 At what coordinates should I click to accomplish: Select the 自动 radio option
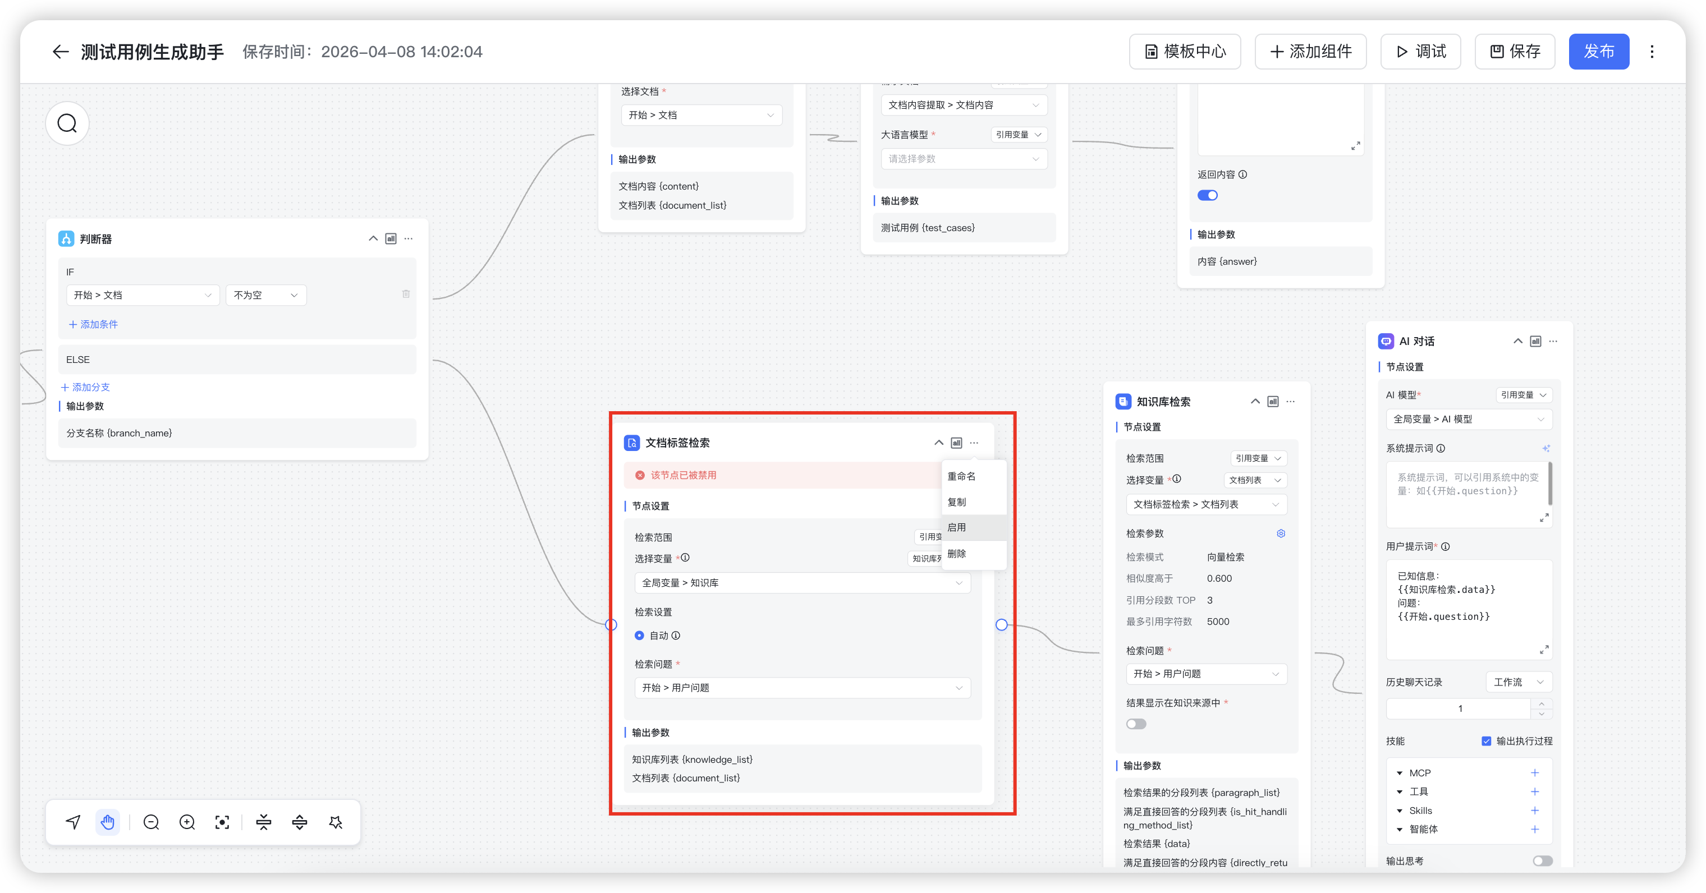coord(639,636)
